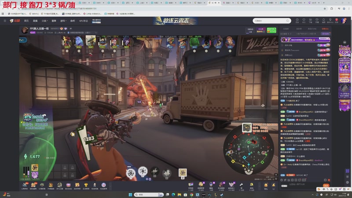Viewport: 352px width, 198px height.
Task: Go to the 首页 home nav item
Action: coord(26,21)
